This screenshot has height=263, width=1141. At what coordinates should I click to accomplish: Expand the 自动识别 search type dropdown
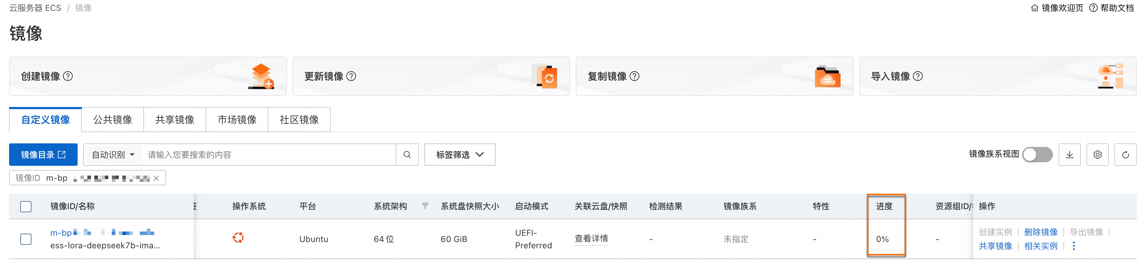pyautogui.click(x=113, y=155)
